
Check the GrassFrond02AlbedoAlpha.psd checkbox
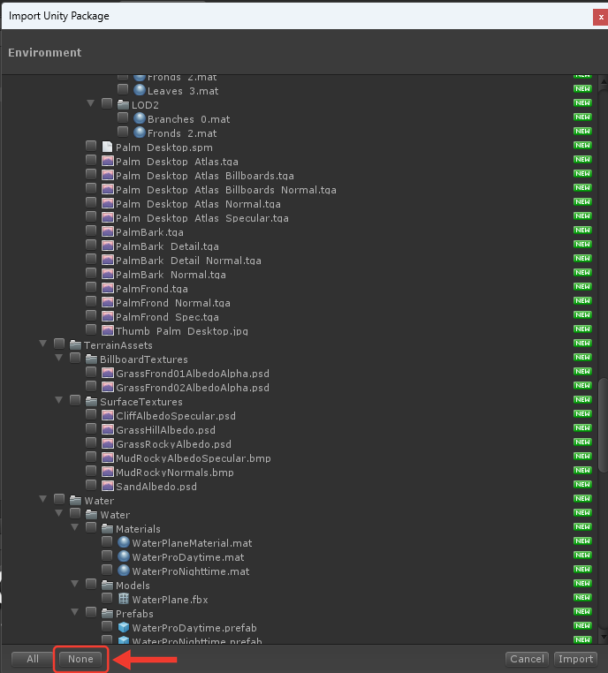pyautogui.click(x=91, y=387)
